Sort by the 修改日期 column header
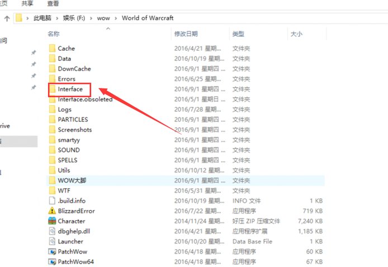This screenshot has height=267, width=388. click(186, 34)
